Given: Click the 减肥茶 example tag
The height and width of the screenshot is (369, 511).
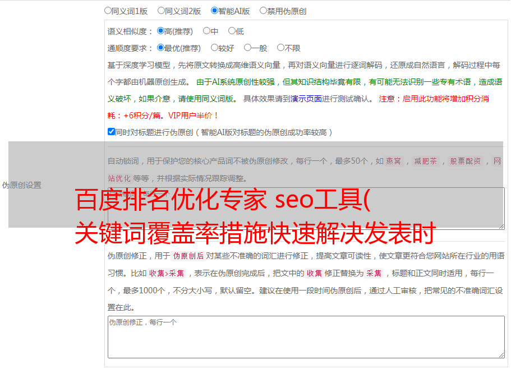Looking at the screenshot, I should [x=425, y=161].
